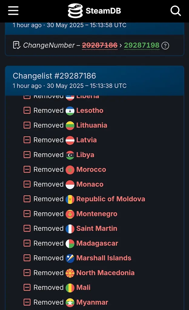Image resolution: width=189 pixels, height=310 pixels.
Task: Click the removed minus icon beside Monaco
Action: coord(27,184)
